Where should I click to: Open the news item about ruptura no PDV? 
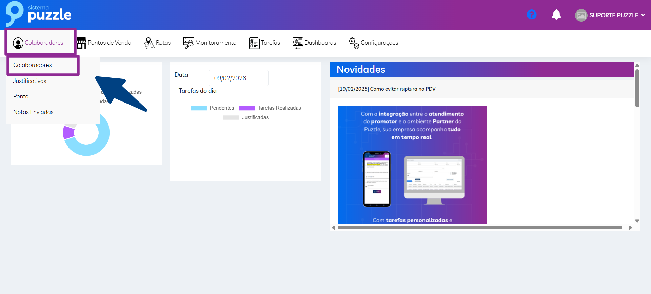point(387,89)
